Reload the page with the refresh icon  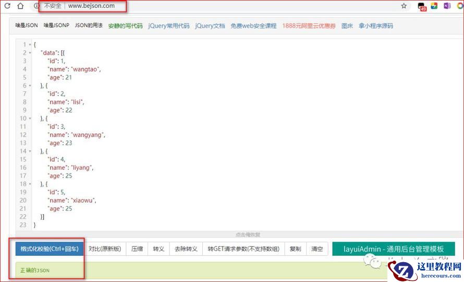click(x=7, y=6)
